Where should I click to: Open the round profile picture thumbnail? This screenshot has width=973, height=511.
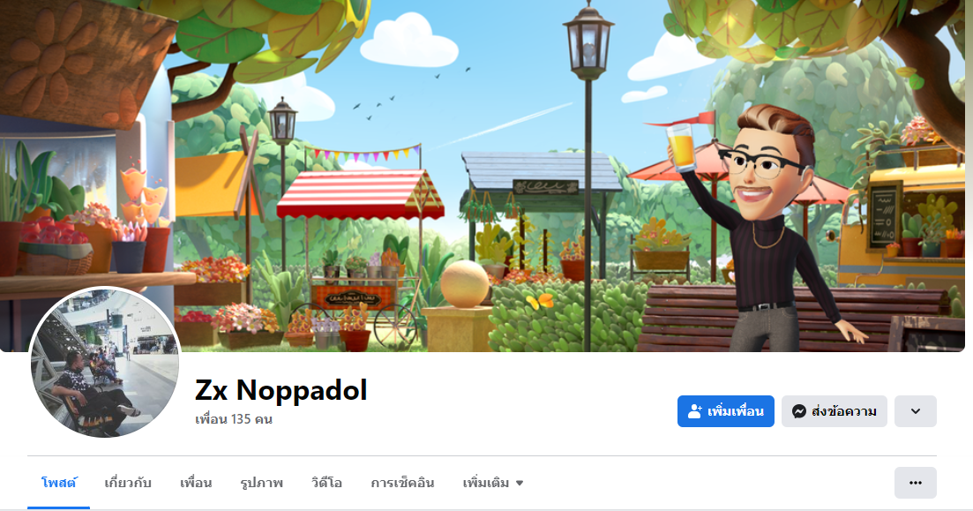[105, 363]
